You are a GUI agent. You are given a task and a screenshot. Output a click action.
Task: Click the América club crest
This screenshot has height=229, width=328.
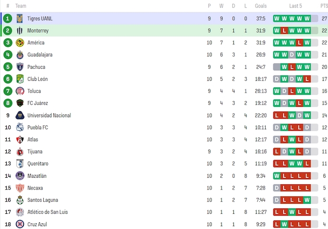[20, 43]
